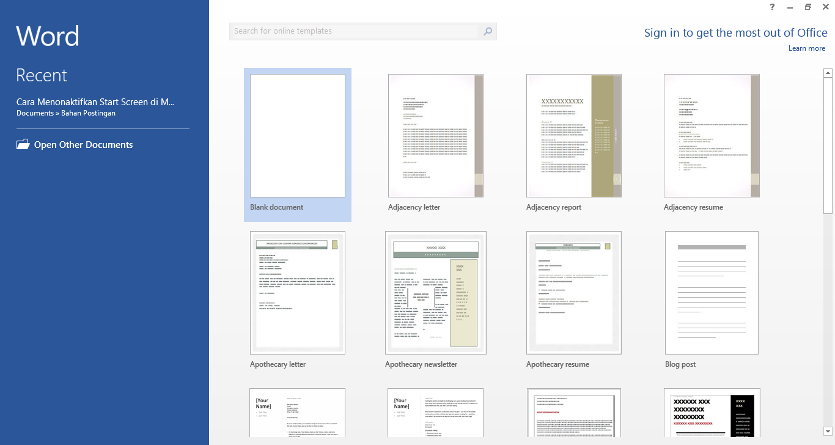Open the Help question mark icon
The width and height of the screenshot is (835, 445).
point(772,7)
